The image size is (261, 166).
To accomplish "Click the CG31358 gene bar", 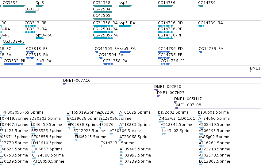I will [102, 6].
